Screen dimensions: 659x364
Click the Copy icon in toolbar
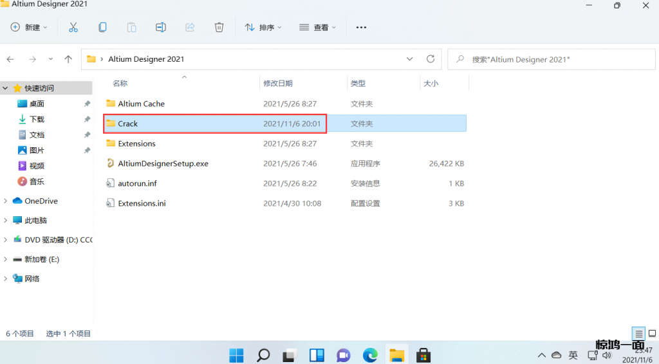pos(102,27)
